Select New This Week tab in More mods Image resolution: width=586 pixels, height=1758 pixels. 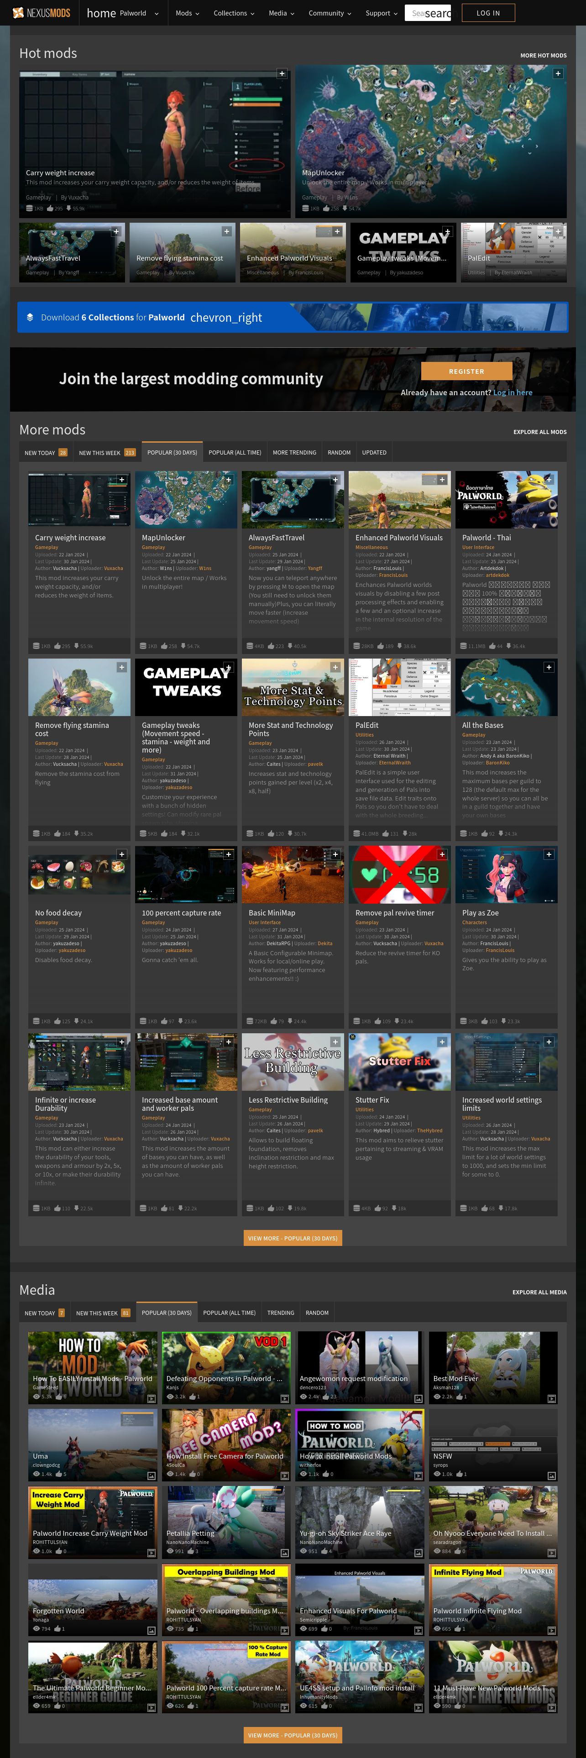click(x=107, y=452)
